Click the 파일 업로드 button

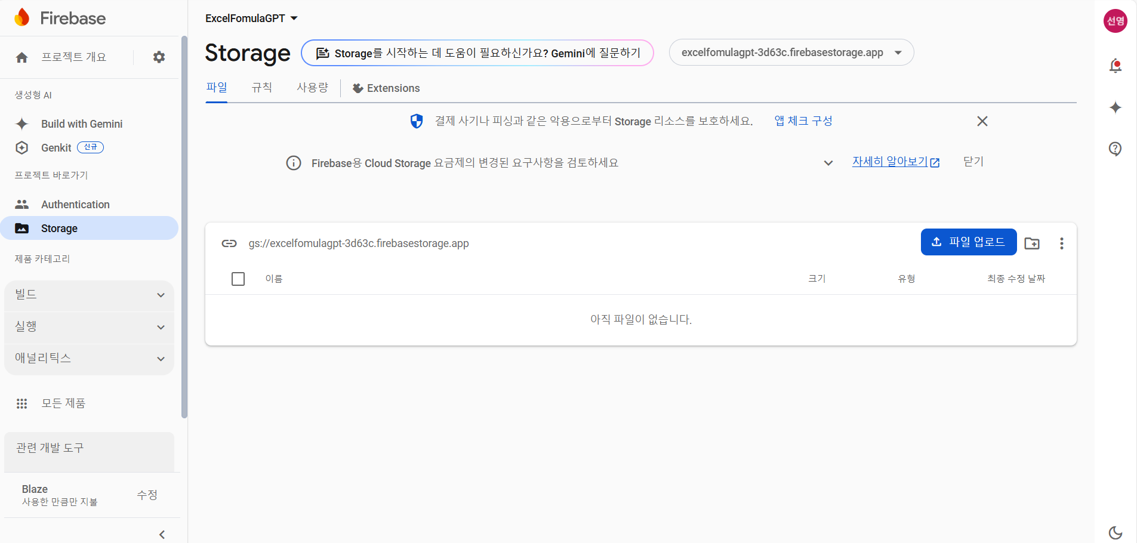click(x=969, y=242)
